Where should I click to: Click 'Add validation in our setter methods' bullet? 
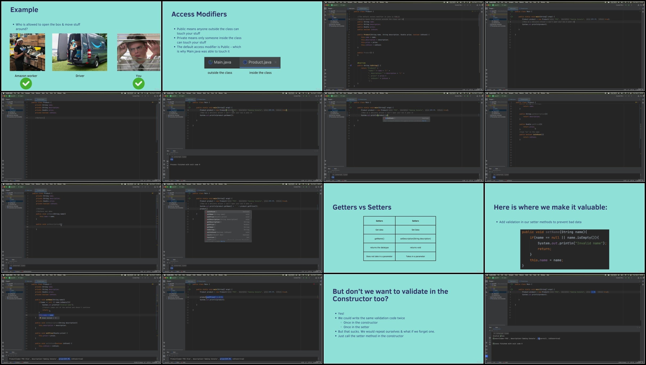(540, 222)
